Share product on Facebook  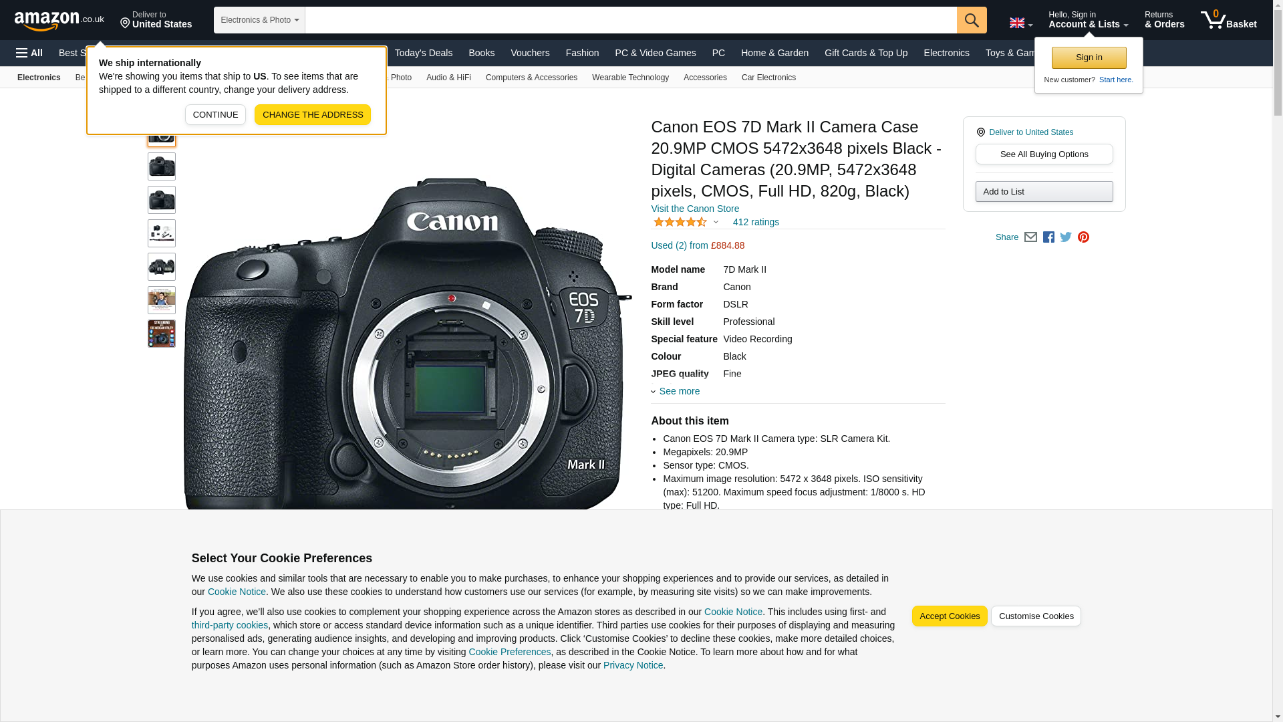coord(1048,237)
